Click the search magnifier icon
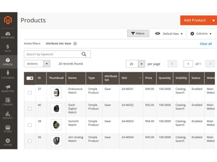 click(84, 54)
